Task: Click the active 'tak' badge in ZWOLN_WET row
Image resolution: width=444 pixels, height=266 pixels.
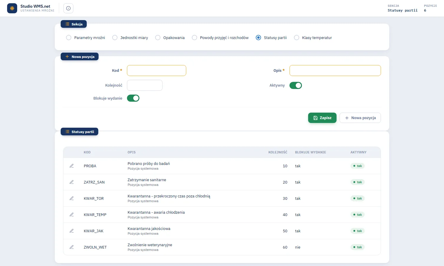Action: tap(358, 247)
